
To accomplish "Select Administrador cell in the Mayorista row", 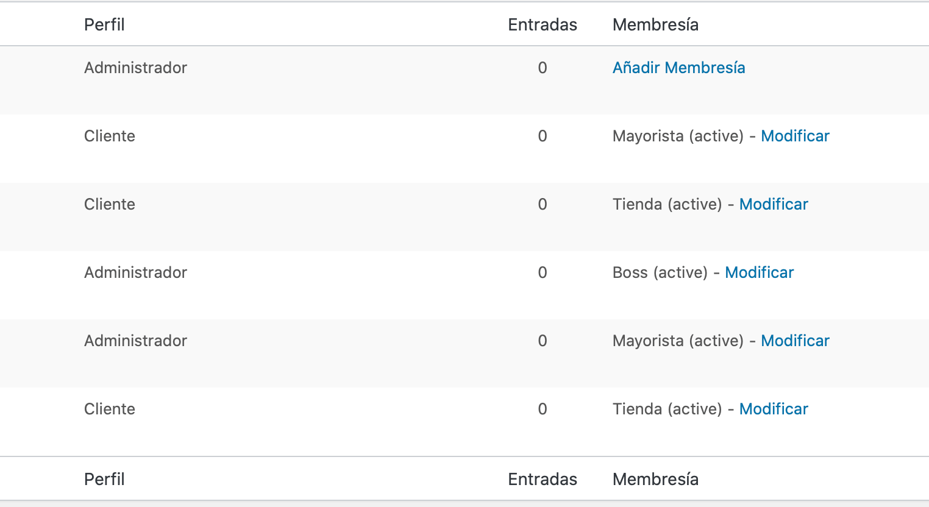I will (x=135, y=341).
